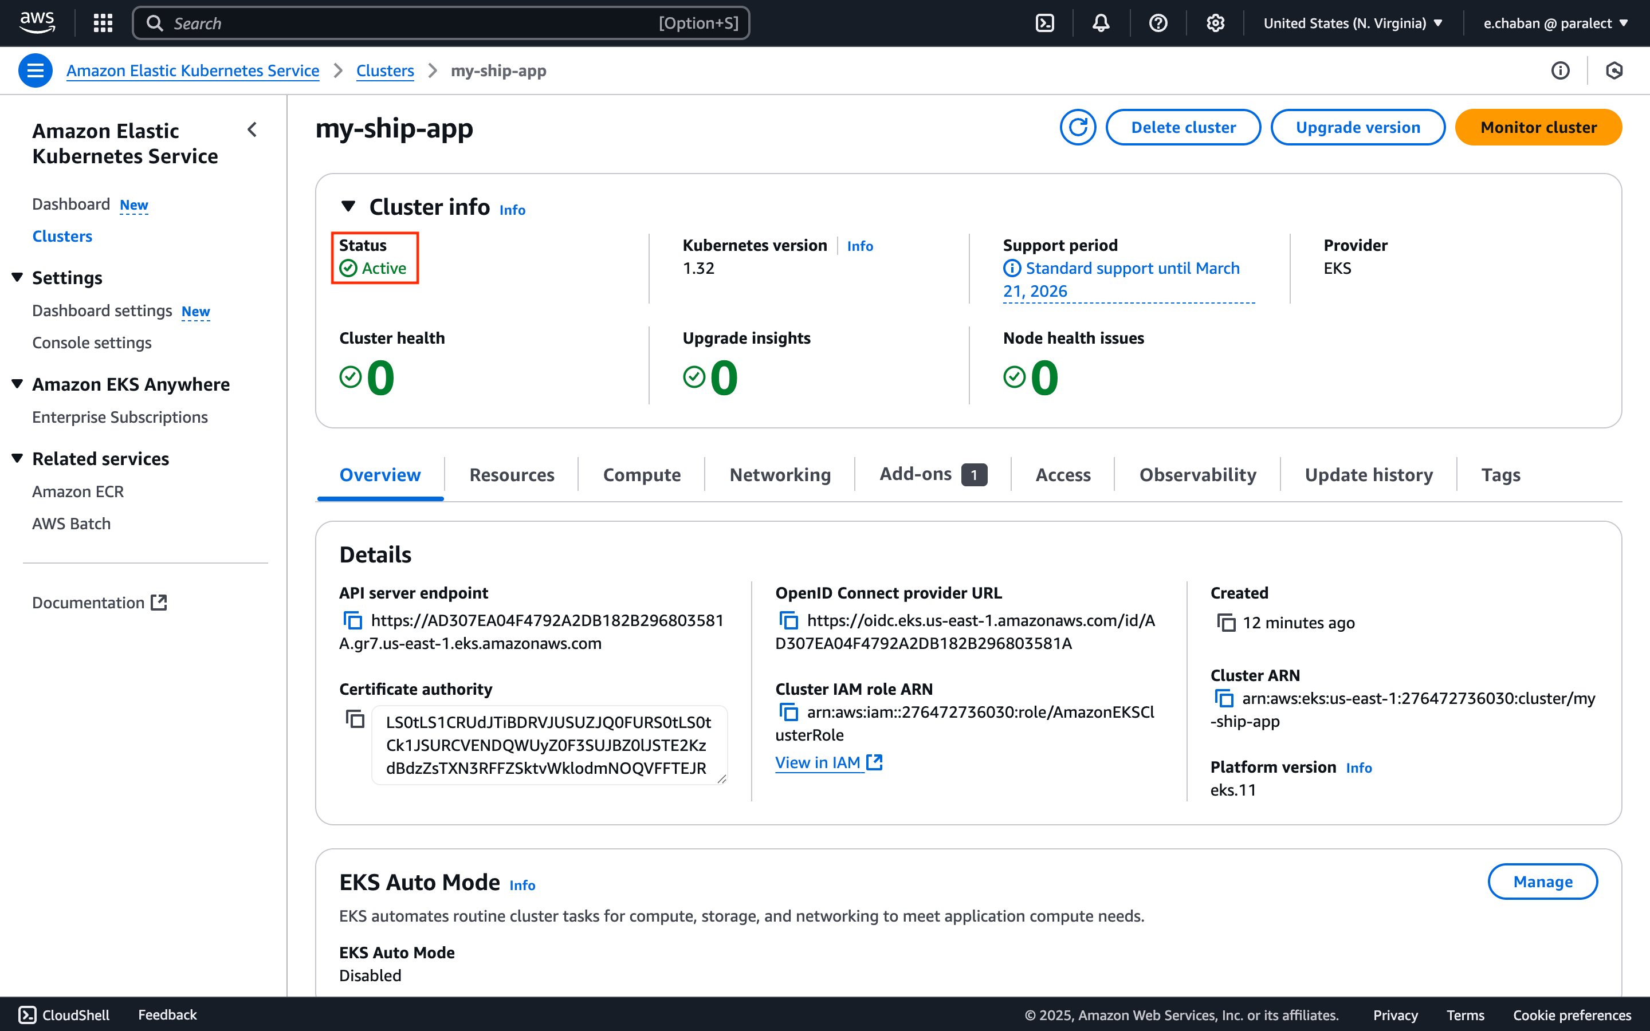Screen dimensions: 1650x1031
Task: Click the page info icon near the breadcrumb
Action: coord(1561,70)
